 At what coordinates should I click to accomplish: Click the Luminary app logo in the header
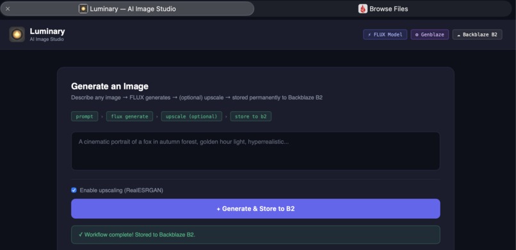(17, 34)
